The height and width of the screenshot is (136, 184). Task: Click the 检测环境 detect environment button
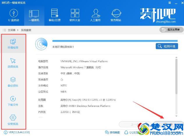point(167,46)
